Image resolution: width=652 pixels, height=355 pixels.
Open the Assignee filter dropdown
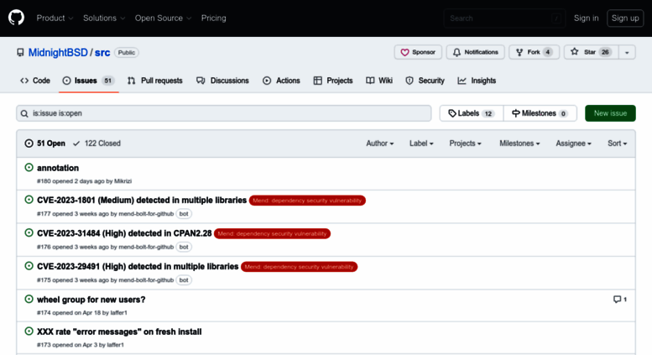(573, 144)
